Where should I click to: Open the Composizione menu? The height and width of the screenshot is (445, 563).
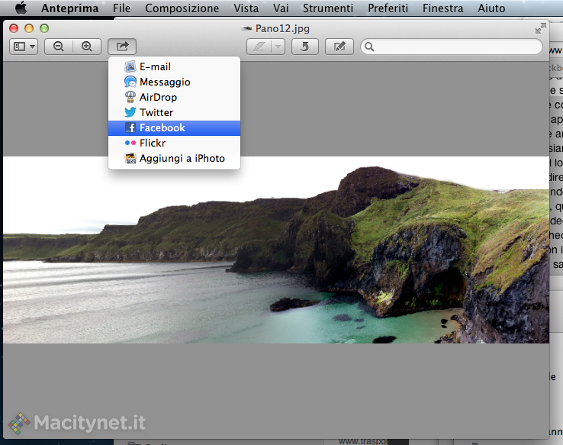pyautogui.click(x=182, y=8)
